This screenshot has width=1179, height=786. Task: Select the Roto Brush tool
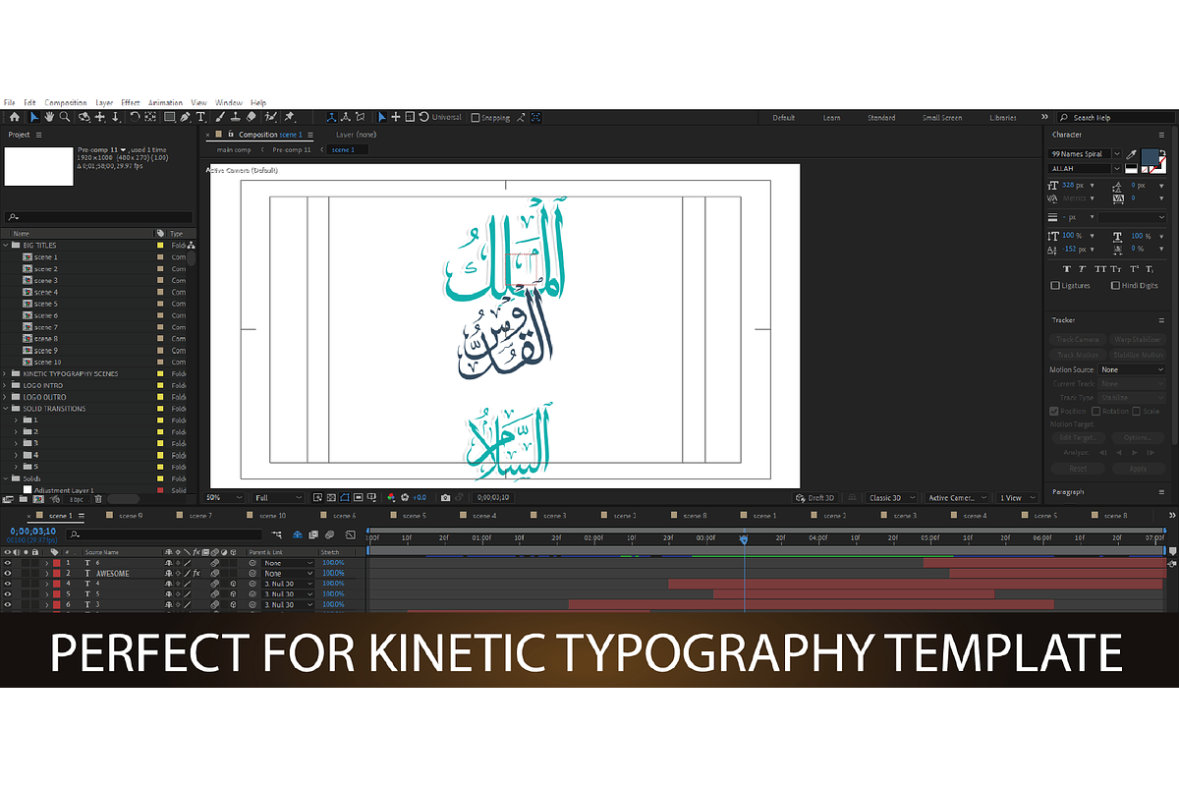click(270, 117)
